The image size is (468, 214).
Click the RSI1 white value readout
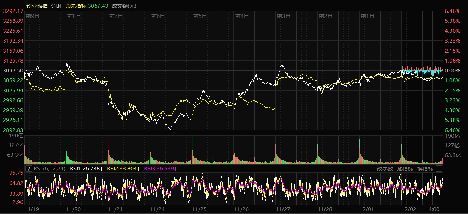pyautogui.click(x=86, y=169)
